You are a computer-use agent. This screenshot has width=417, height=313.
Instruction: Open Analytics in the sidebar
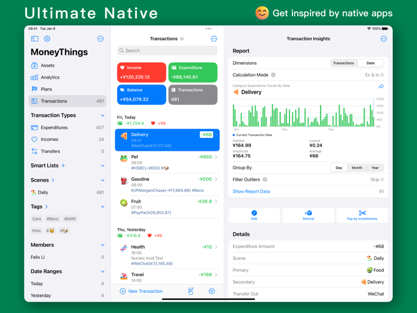[x=67, y=78]
